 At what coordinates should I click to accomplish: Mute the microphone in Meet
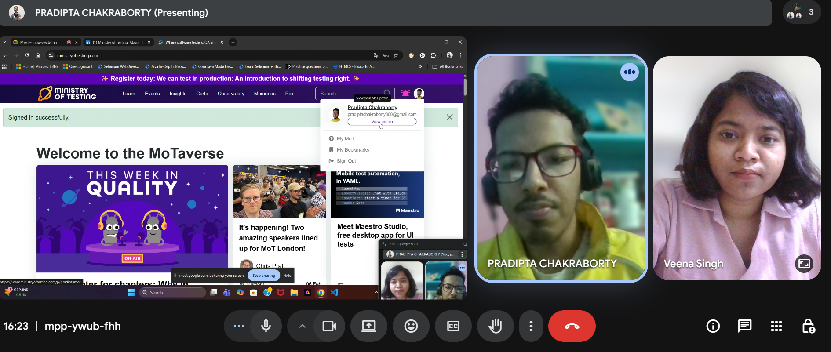tap(266, 326)
